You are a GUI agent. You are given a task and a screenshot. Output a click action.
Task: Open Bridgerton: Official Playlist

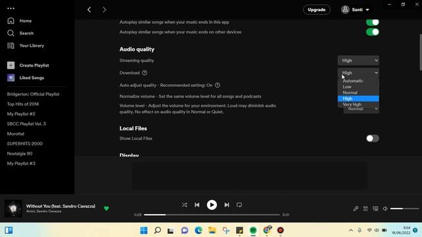click(33, 94)
